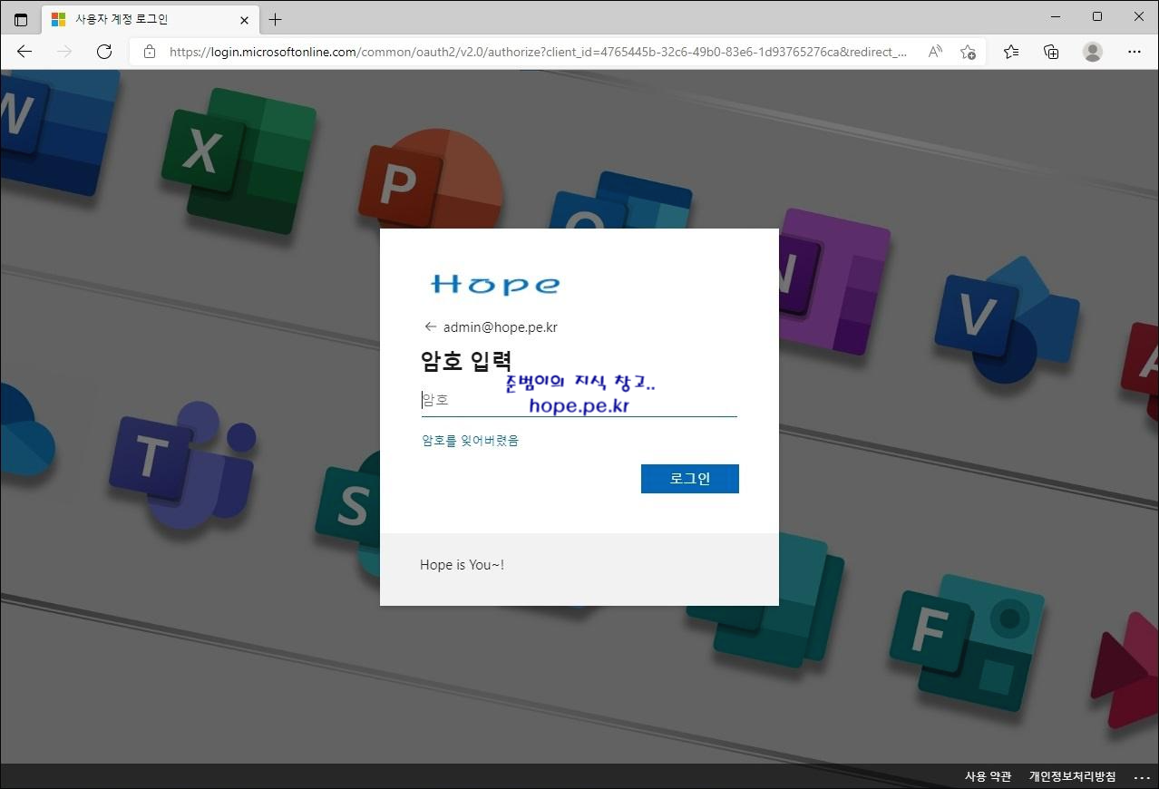1159x789 pixels.
Task: Select the 사용자 계정 로그인 tab
Action: point(151,19)
